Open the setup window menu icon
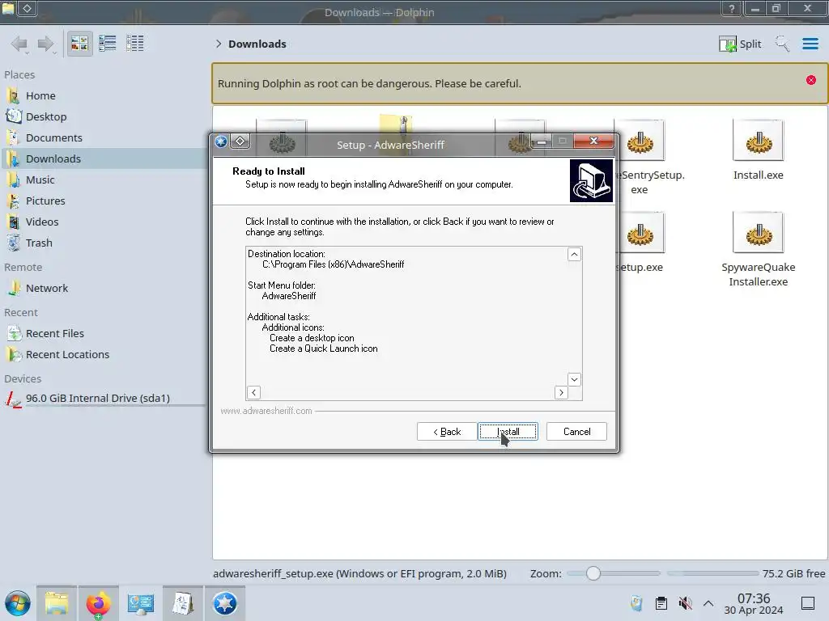829x621 pixels. tap(221, 142)
